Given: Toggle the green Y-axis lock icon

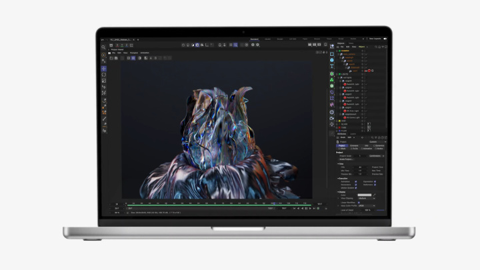Looking at the screenshot, I should (x=122, y=45).
